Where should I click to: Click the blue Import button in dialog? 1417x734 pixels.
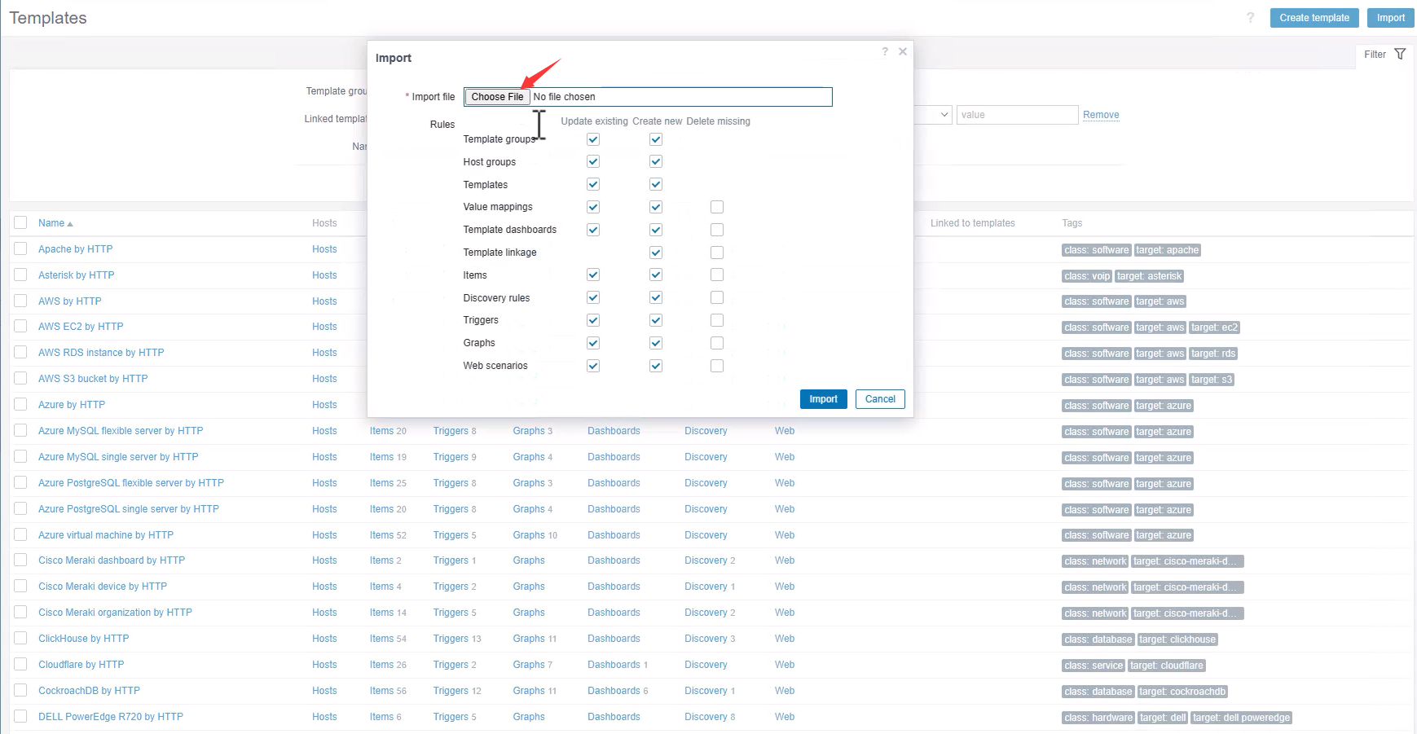point(823,399)
